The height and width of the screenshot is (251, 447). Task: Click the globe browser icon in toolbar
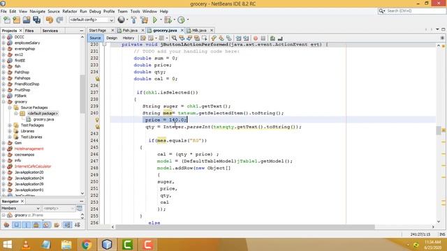point(122,20)
